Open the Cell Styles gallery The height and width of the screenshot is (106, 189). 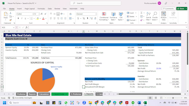(x=121, y=16)
